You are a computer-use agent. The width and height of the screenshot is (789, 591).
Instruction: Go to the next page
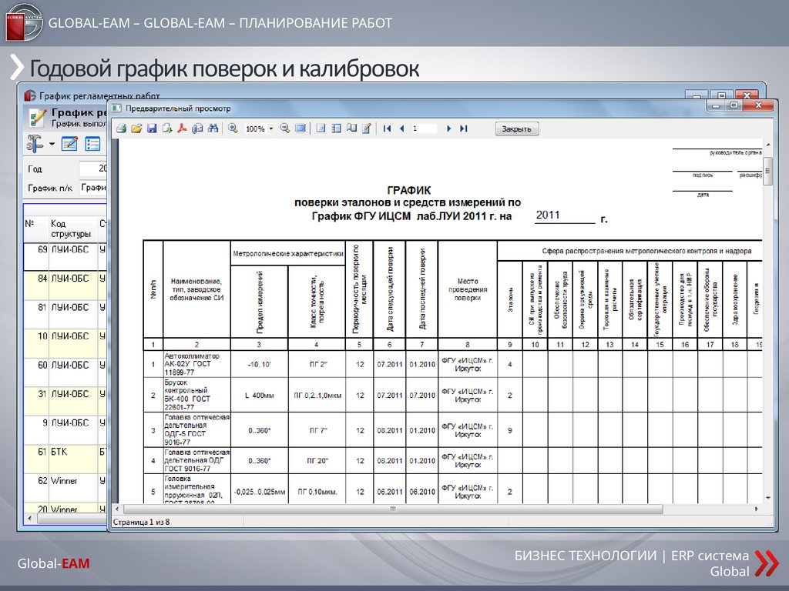(449, 129)
